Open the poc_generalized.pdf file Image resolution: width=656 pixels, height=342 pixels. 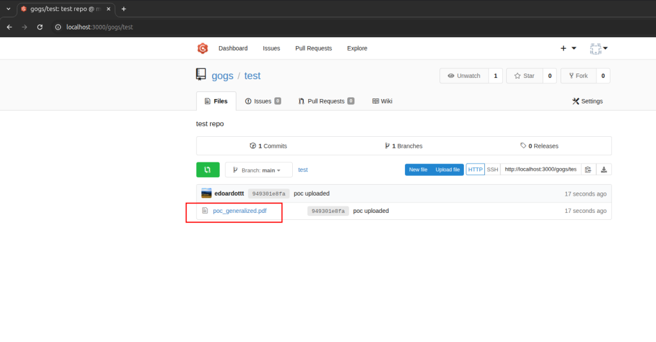(x=240, y=211)
